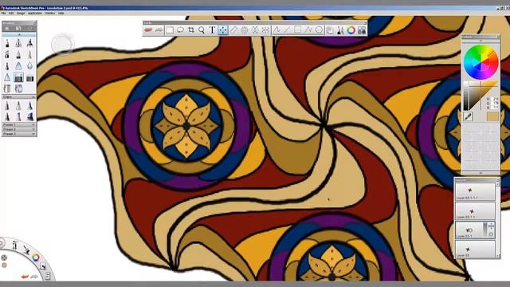This screenshot has width=510, height=287.
Task: Select the Rectangle draw style
Action: click(297, 30)
